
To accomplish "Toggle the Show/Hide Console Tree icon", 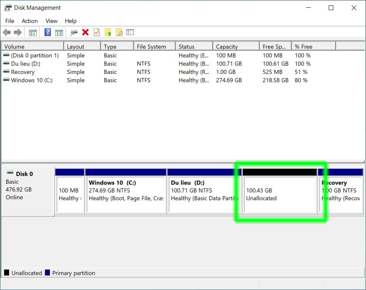I will point(33,32).
